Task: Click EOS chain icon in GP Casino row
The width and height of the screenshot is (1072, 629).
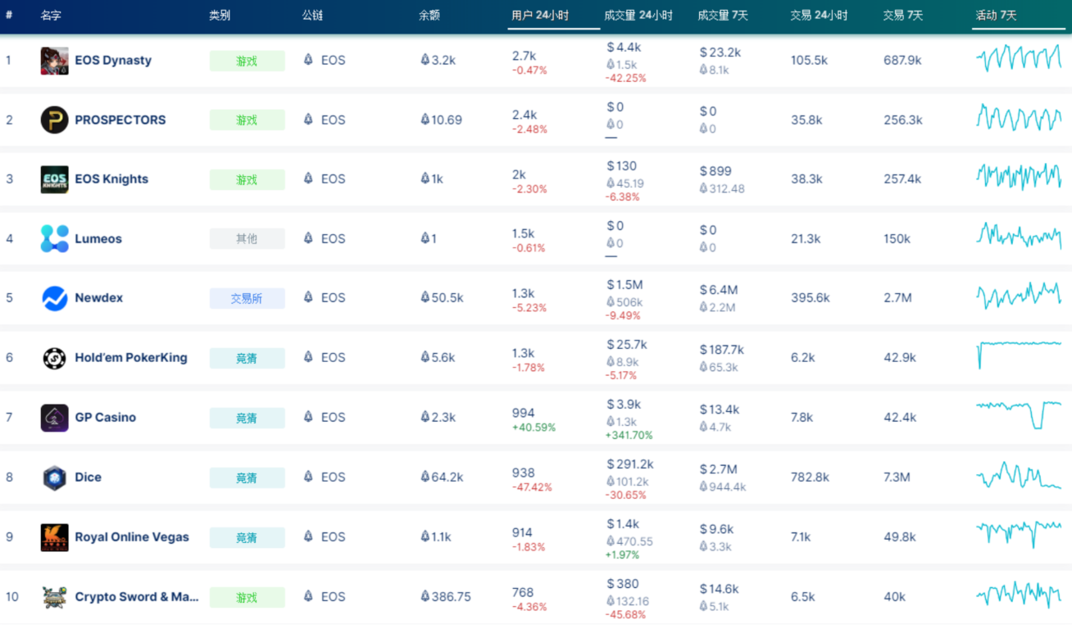Action: 308,417
